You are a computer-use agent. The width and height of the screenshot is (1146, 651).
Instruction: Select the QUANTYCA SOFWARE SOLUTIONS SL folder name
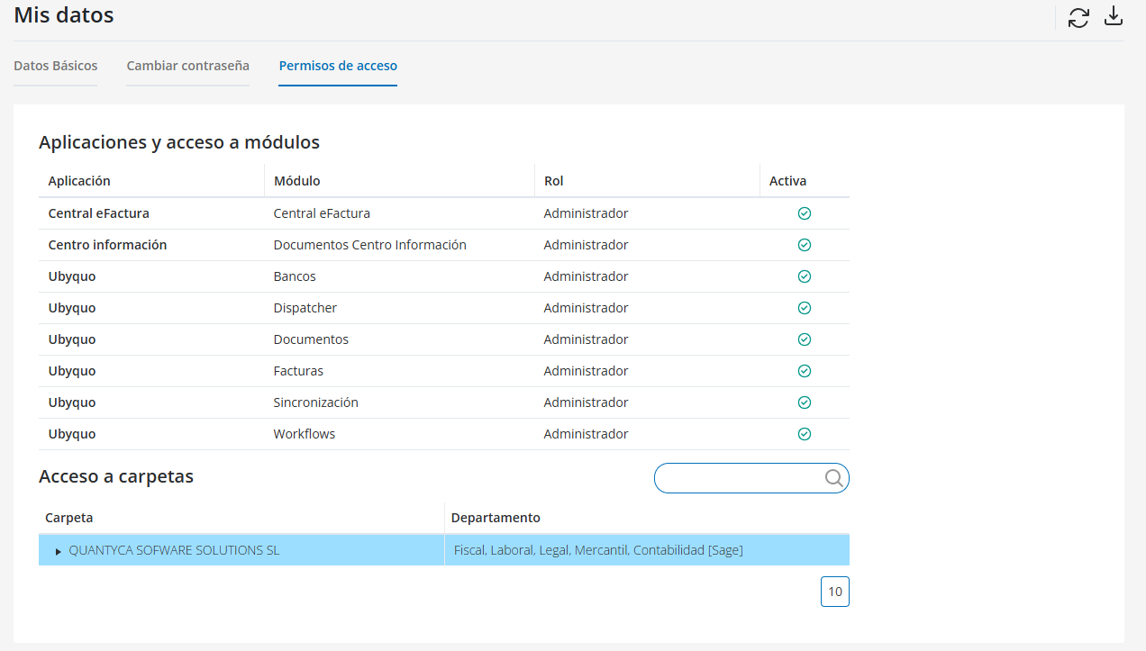click(x=174, y=550)
